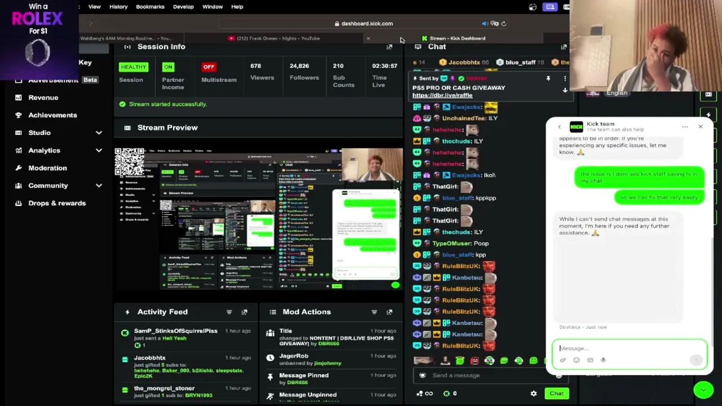Screen dimensions: 722x406
Task: Open the Revenue sidebar section
Action: (43, 98)
